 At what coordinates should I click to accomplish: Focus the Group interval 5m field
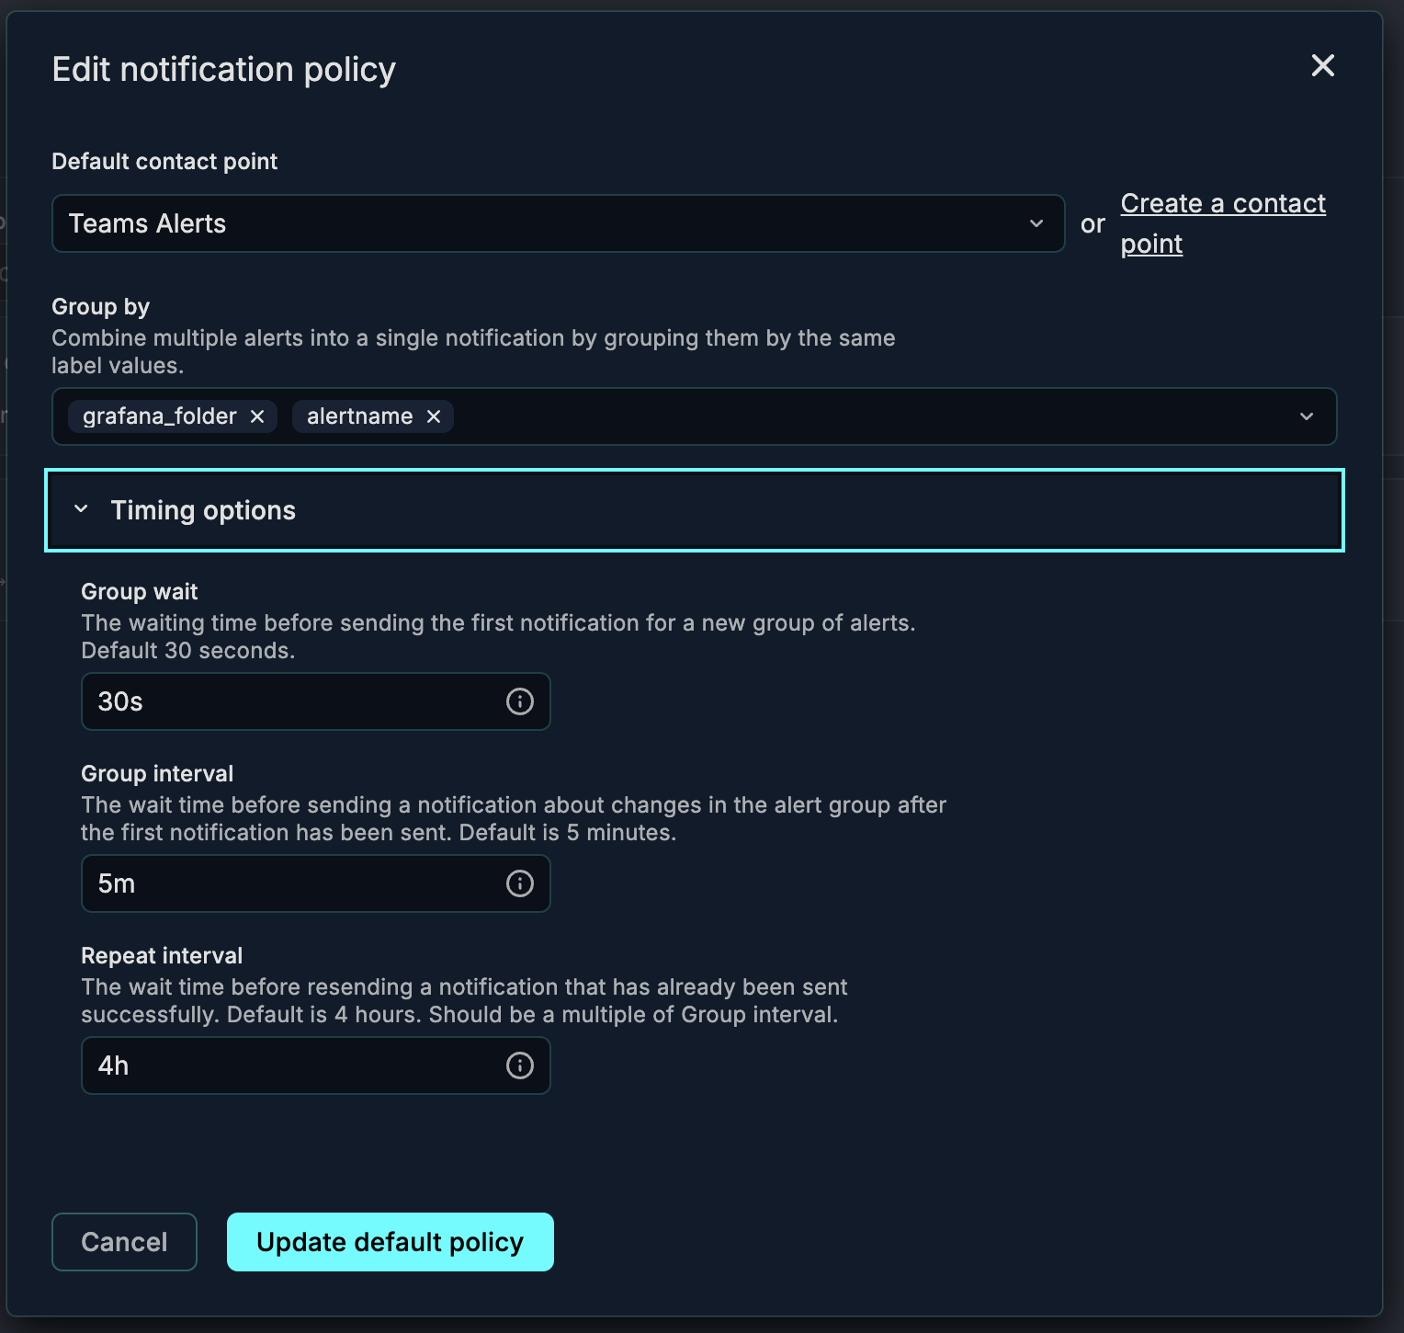coord(294,883)
